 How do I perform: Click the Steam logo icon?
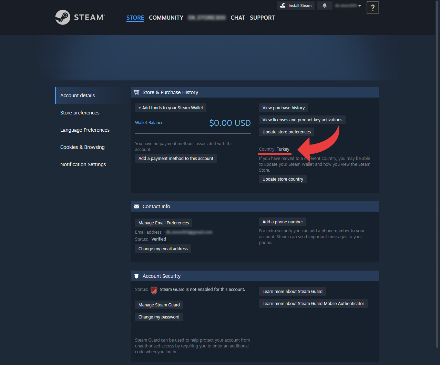(x=63, y=17)
